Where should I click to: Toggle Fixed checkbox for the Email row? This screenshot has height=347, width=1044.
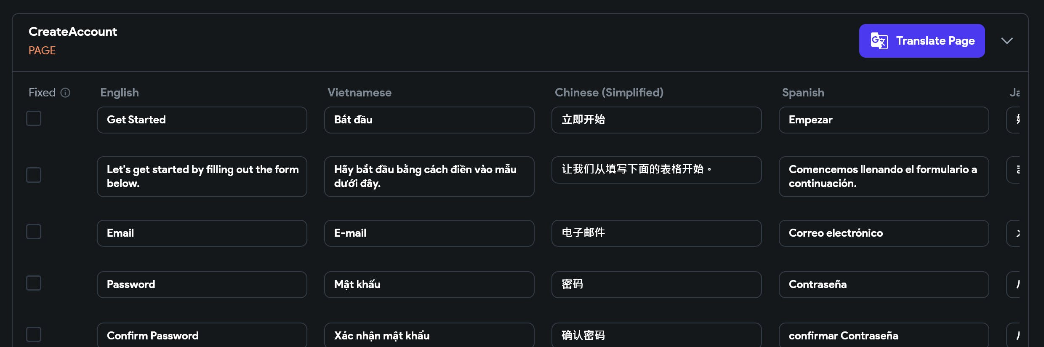(34, 232)
